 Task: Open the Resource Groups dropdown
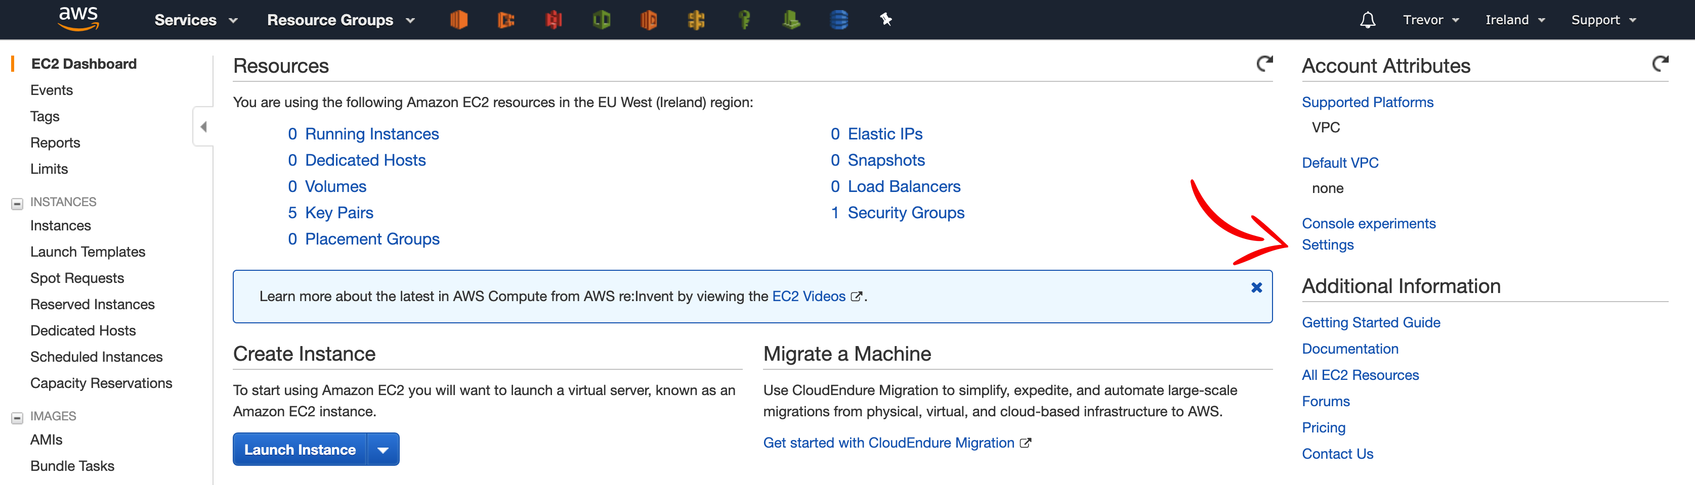[x=341, y=20]
